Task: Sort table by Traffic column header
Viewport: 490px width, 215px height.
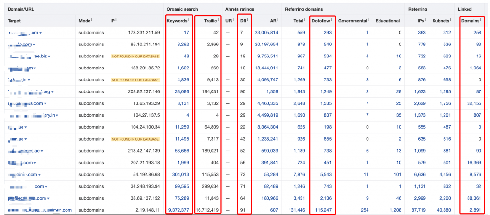Action: tap(211, 20)
